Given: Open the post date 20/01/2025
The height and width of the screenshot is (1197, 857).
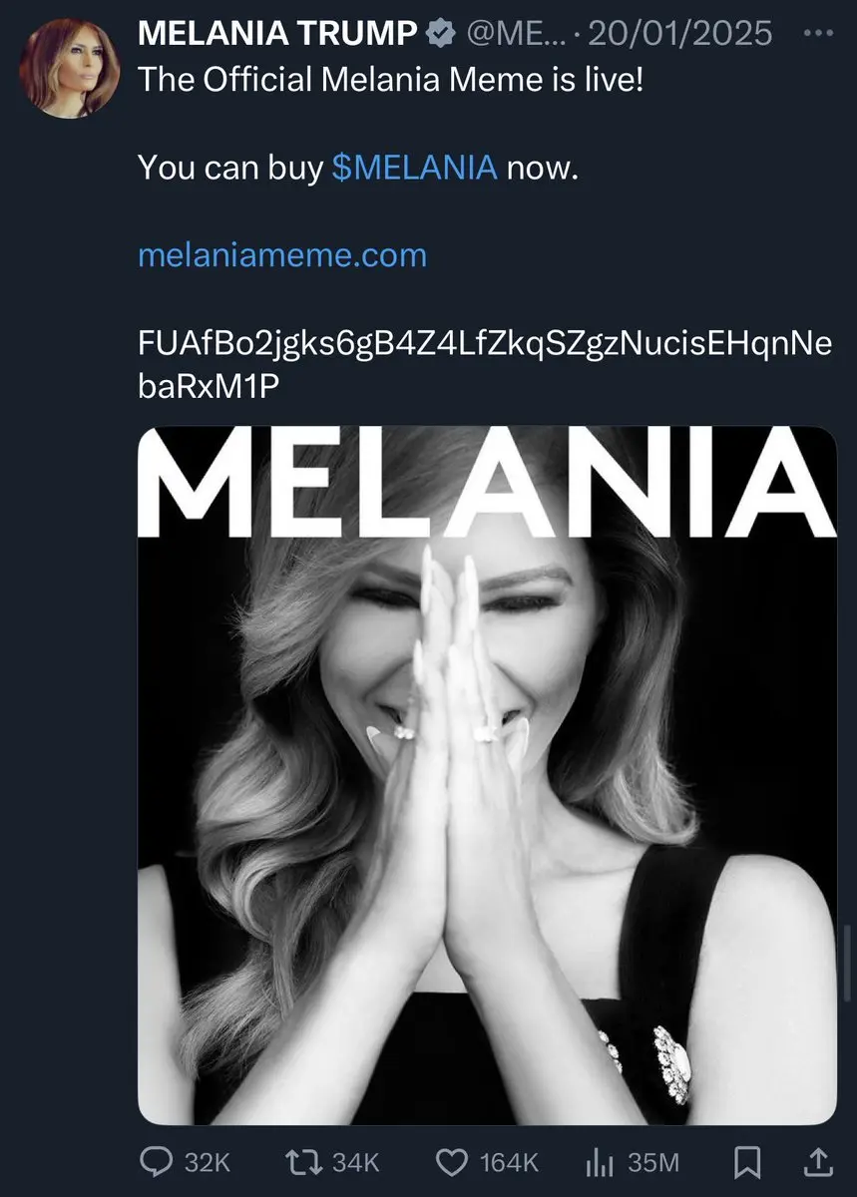Looking at the screenshot, I should coord(680,33).
